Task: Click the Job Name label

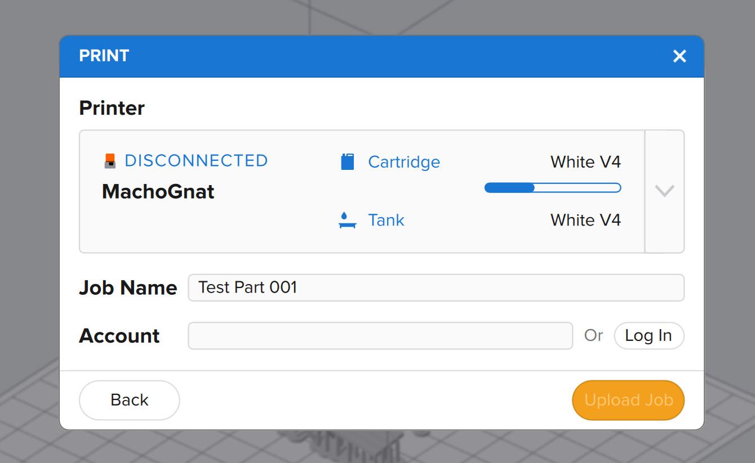Action: pos(128,288)
